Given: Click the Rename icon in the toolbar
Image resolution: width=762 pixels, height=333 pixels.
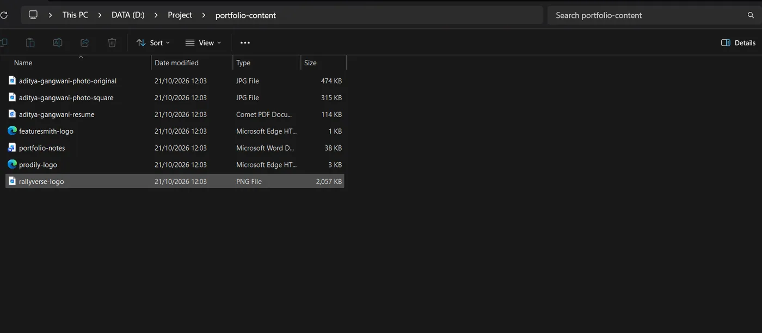Looking at the screenshot, I should [57, 42].
